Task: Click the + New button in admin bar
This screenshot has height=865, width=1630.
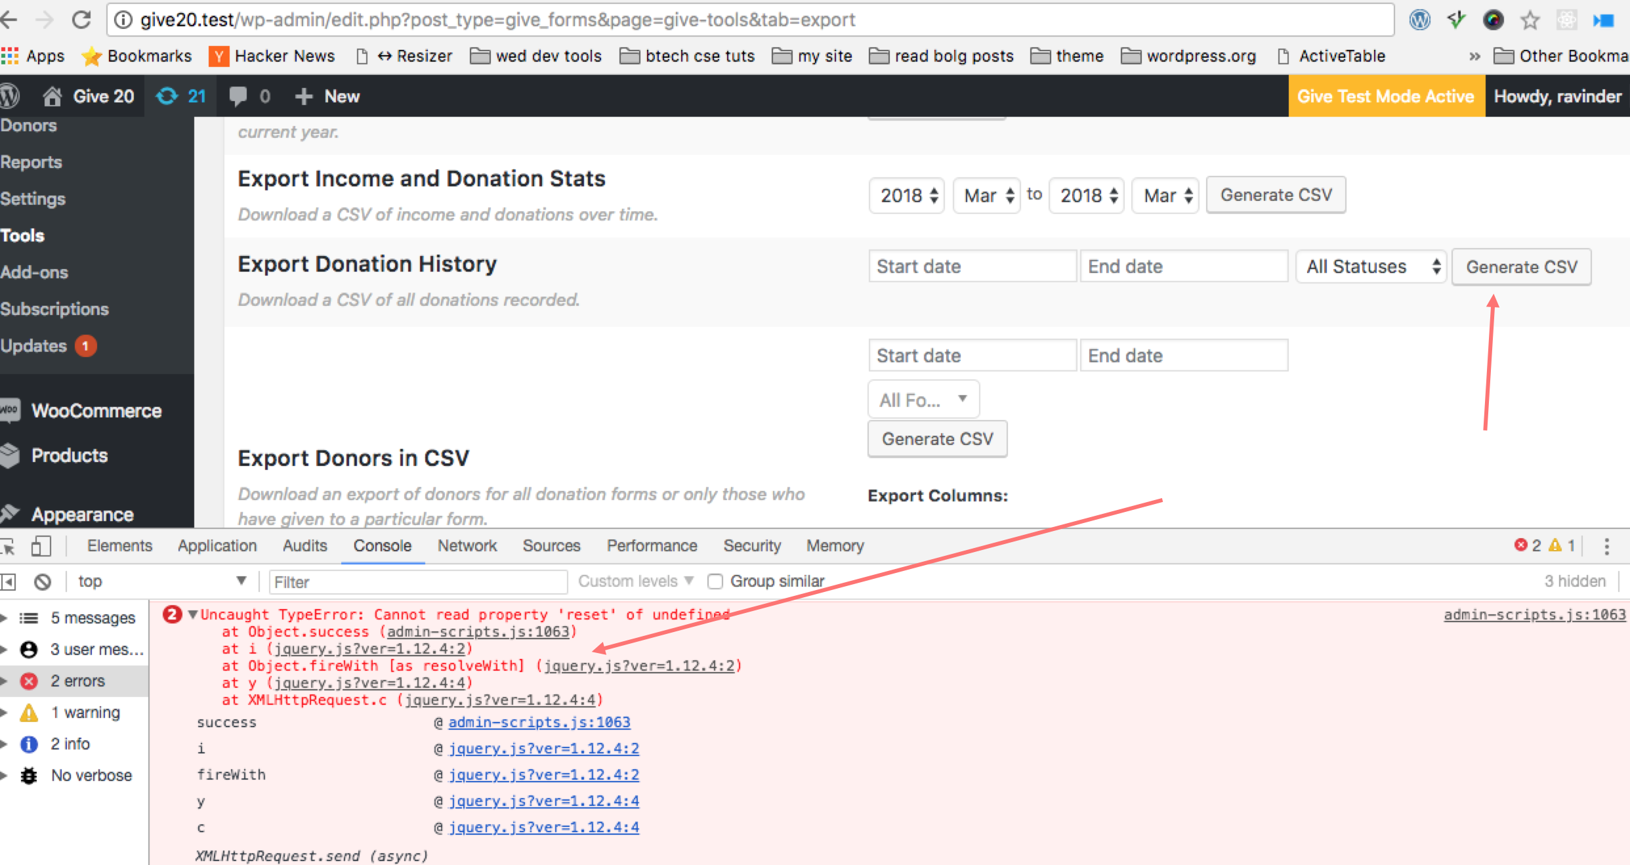Action: click(327, 96)
